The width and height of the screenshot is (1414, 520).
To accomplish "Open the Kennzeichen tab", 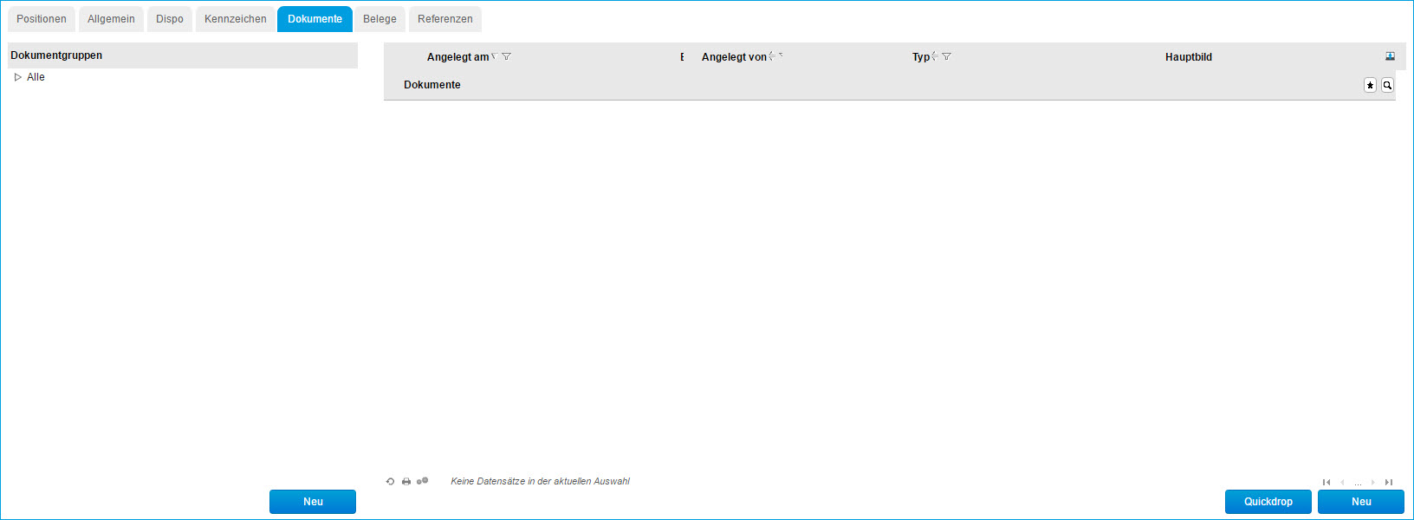I will click(x=236, y=19).
